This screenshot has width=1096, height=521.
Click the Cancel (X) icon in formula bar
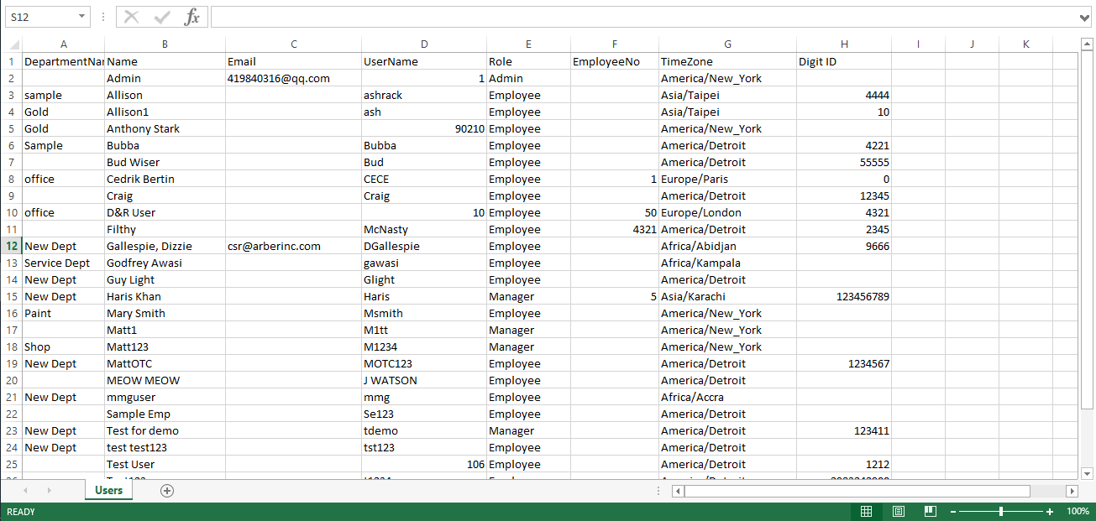click(132, 17)
